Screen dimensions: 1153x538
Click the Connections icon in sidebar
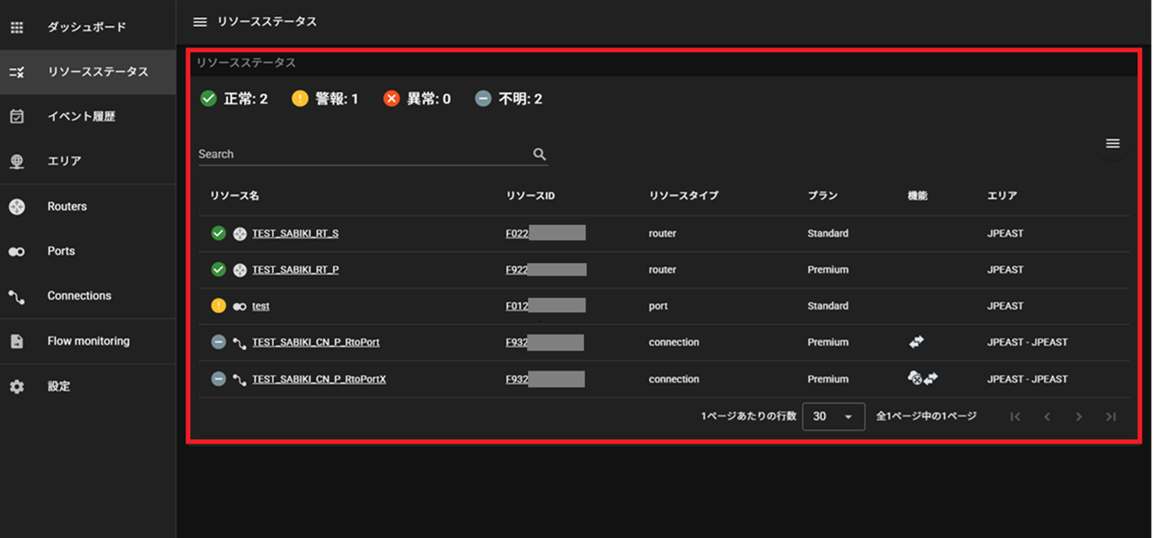click(x=16, y=296)
